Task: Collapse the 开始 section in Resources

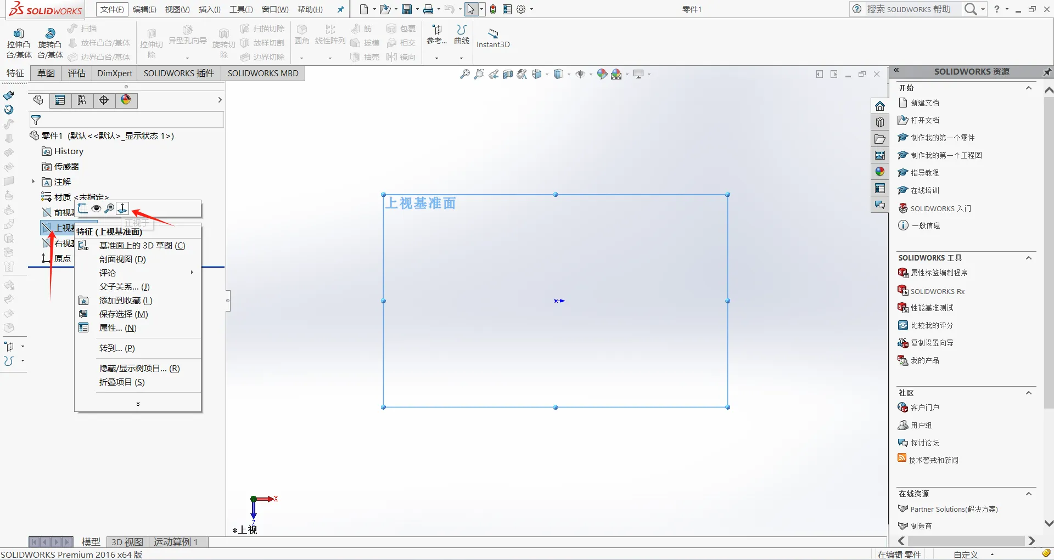Action: [1029, 88]
